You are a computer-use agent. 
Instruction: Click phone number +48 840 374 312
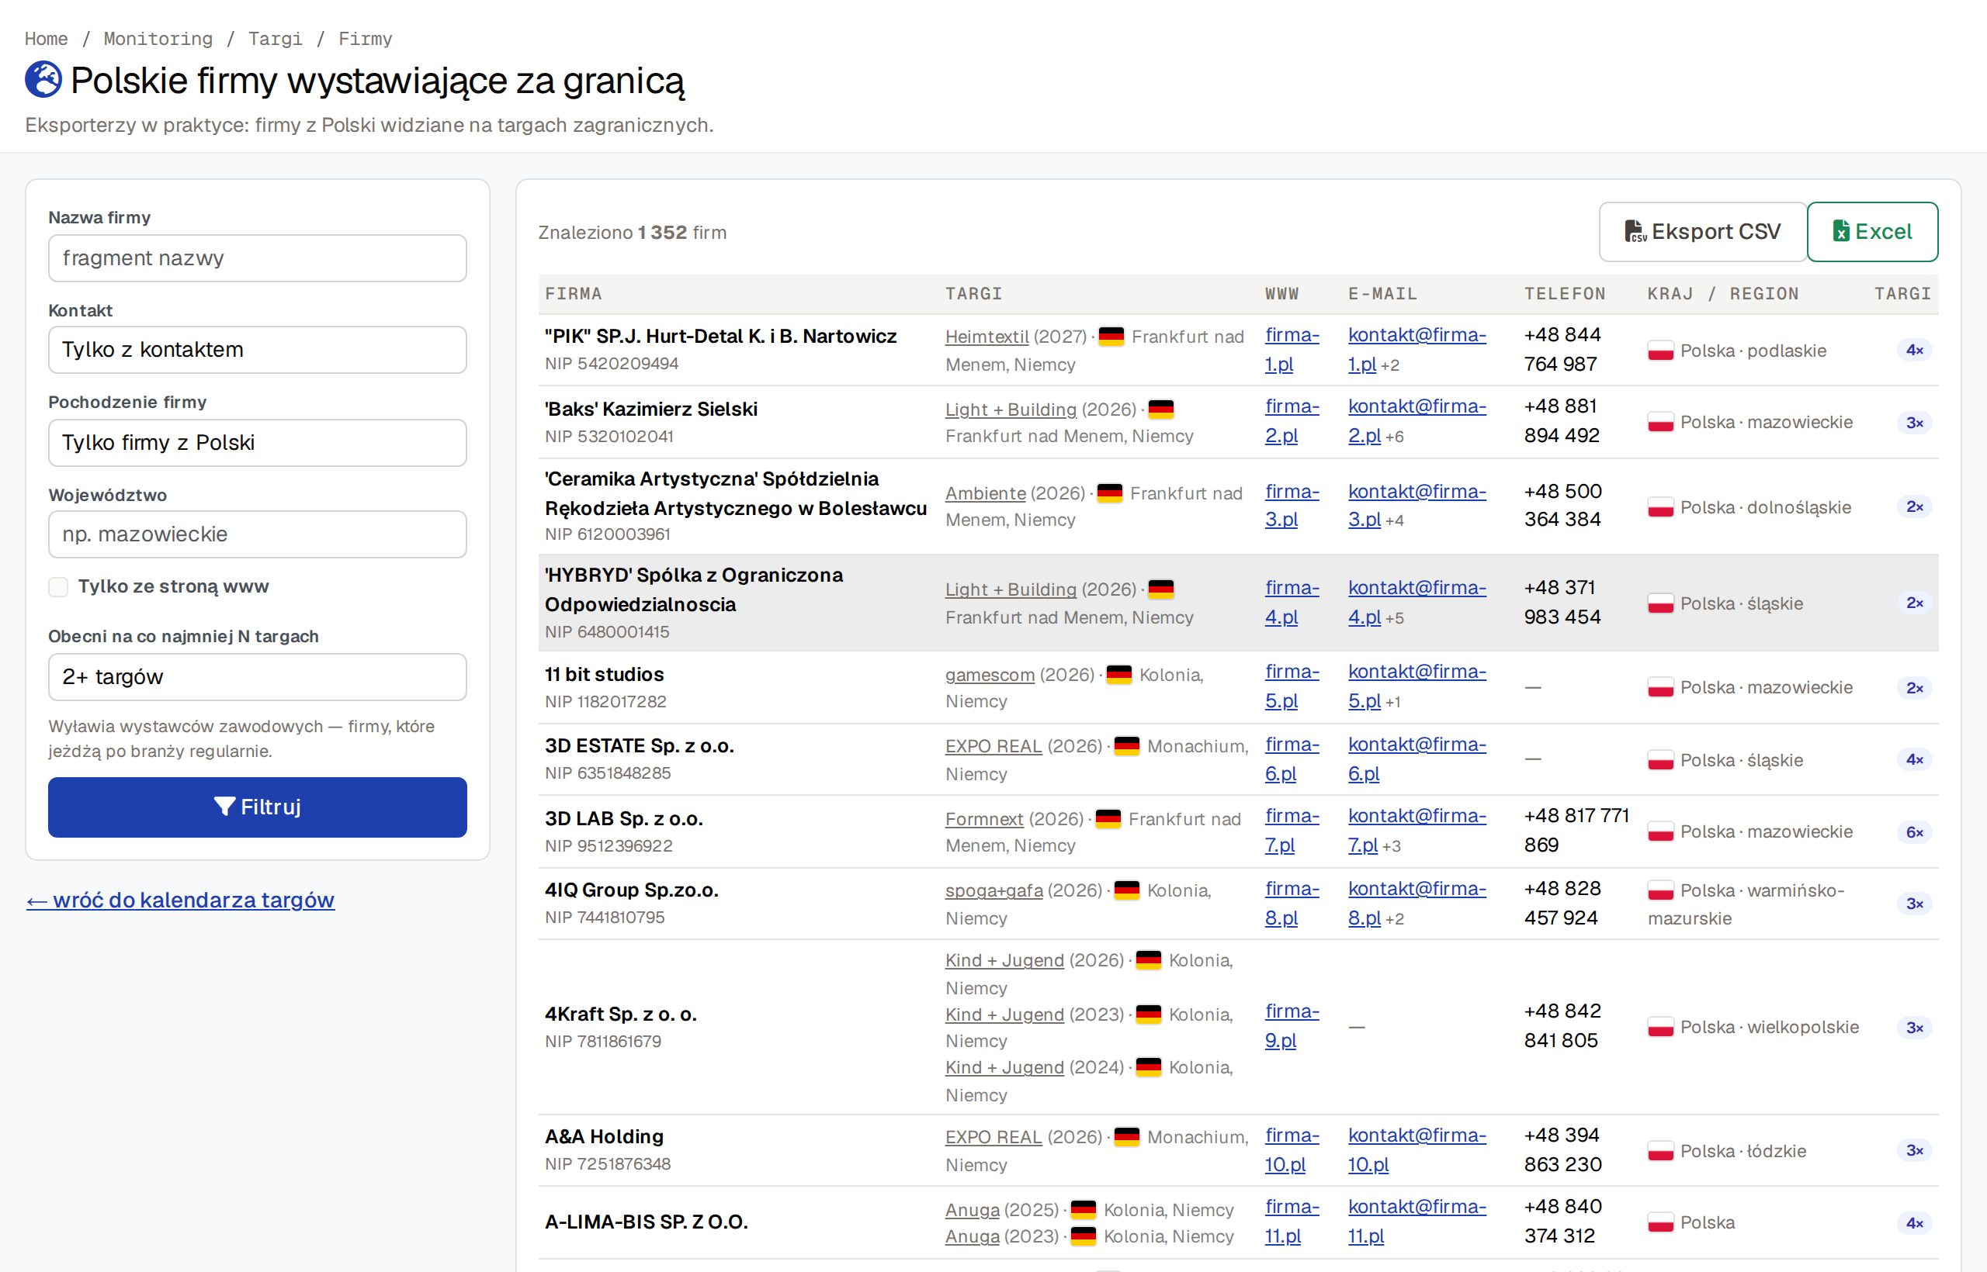1563,1222
